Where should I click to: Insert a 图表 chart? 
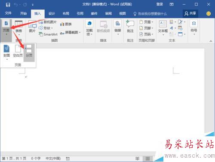coord(66,24)
